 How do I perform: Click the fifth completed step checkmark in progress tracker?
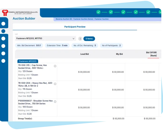(x=148, y=12)
